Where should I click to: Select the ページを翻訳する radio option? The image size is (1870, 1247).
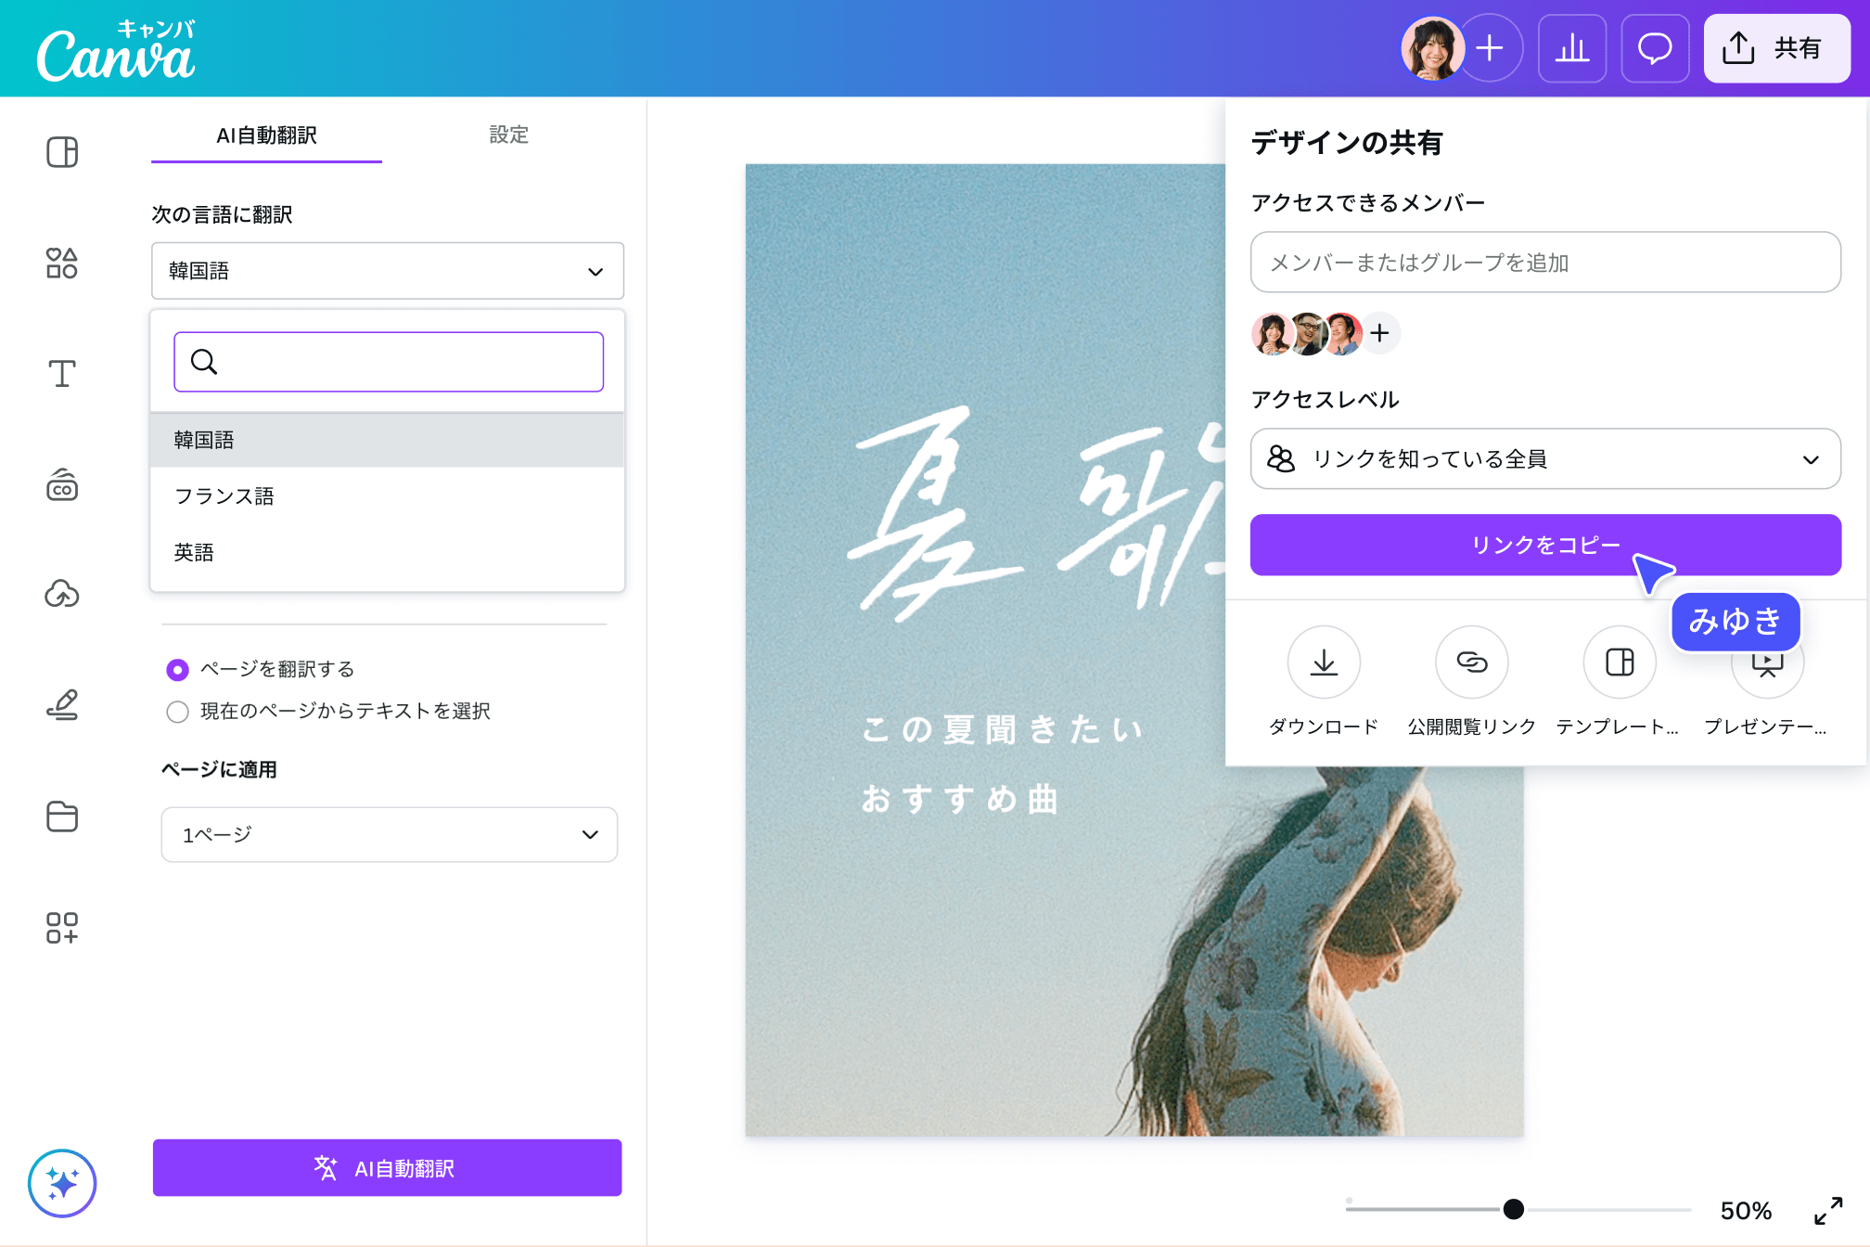[x=177, y=670]
